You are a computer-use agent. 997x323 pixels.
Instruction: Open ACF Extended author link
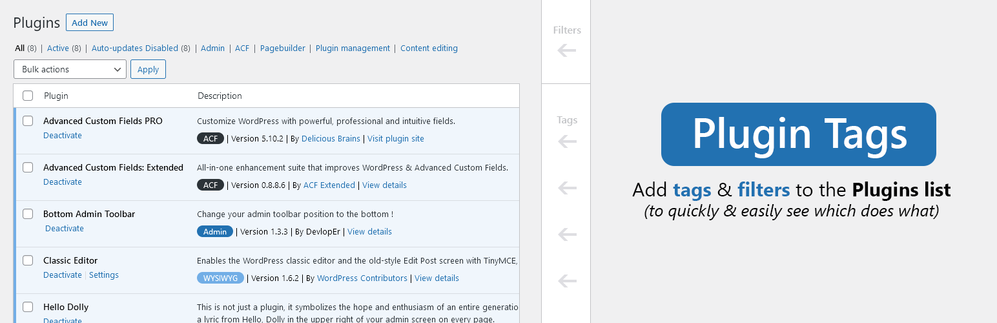click(329, 185)
